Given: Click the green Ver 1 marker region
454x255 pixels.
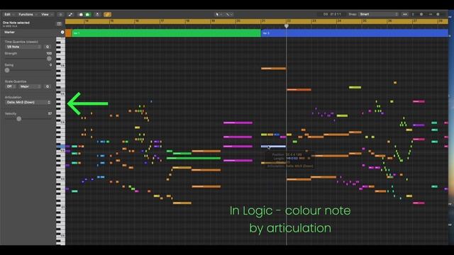Looking at the screenshot, I should click(x=166, y=33).
